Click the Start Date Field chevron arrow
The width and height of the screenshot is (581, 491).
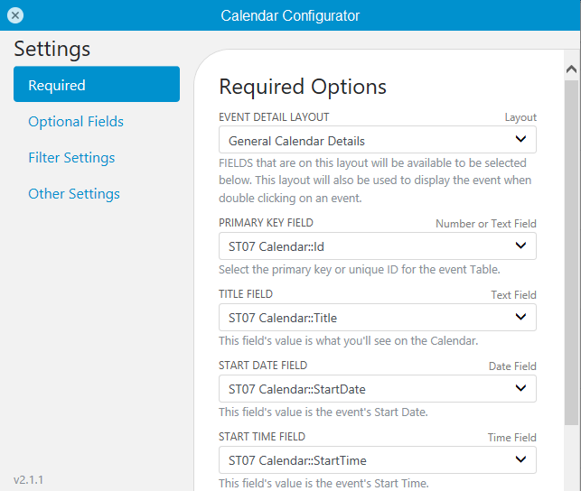click(x=520, y=388)
